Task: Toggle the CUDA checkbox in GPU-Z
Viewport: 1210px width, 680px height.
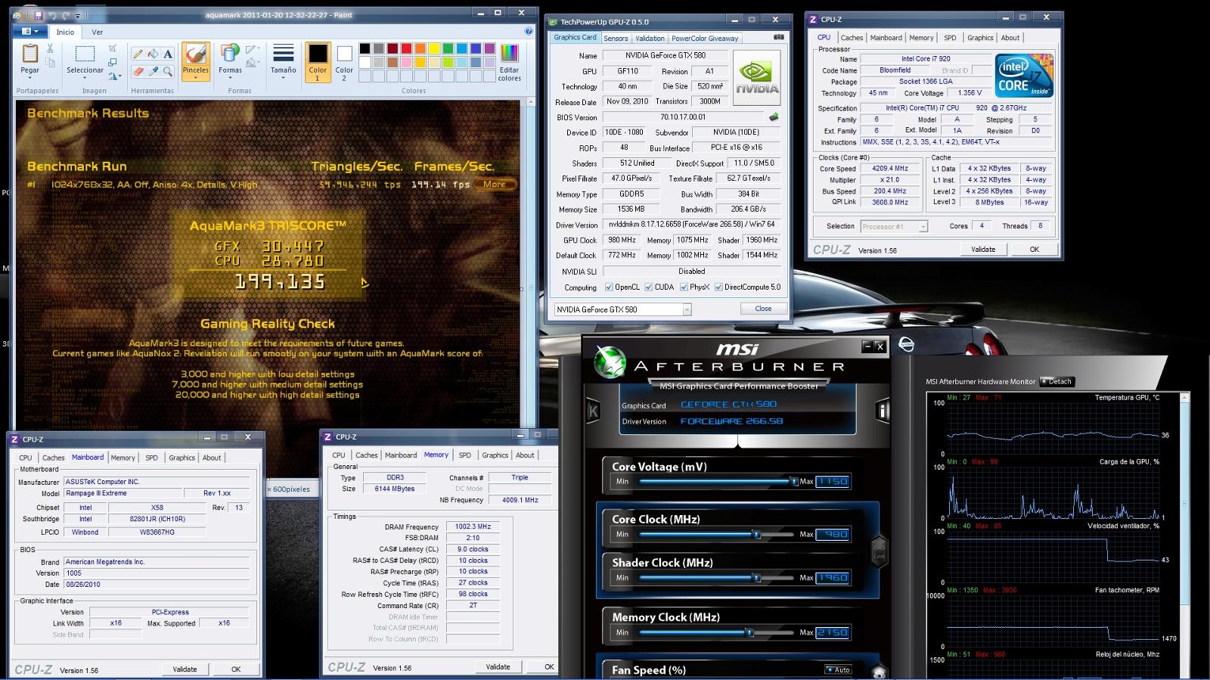Action: pyautogui.click(x=648, y=287)
